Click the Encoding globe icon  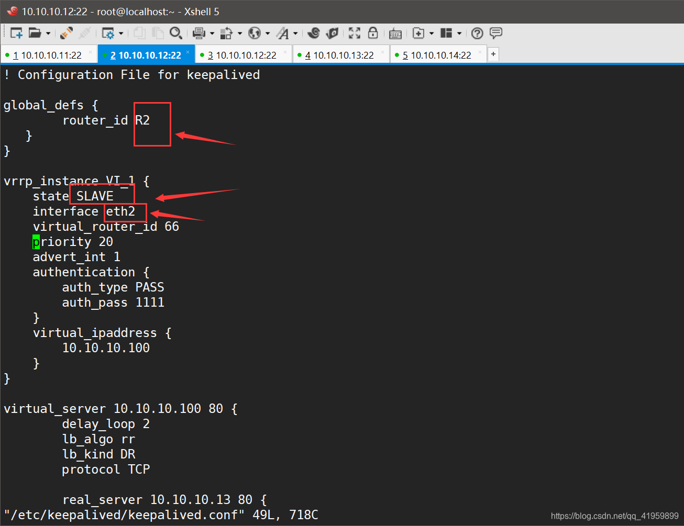click(255, 33)
